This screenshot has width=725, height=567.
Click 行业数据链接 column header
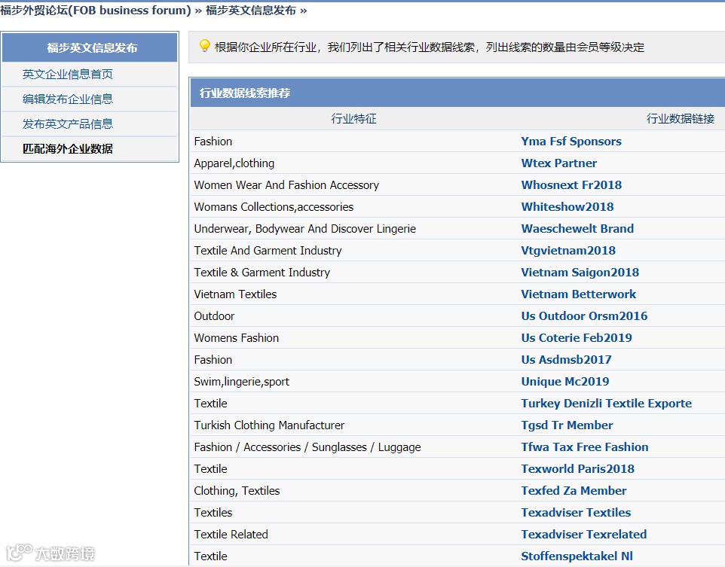tap(680, 119)
